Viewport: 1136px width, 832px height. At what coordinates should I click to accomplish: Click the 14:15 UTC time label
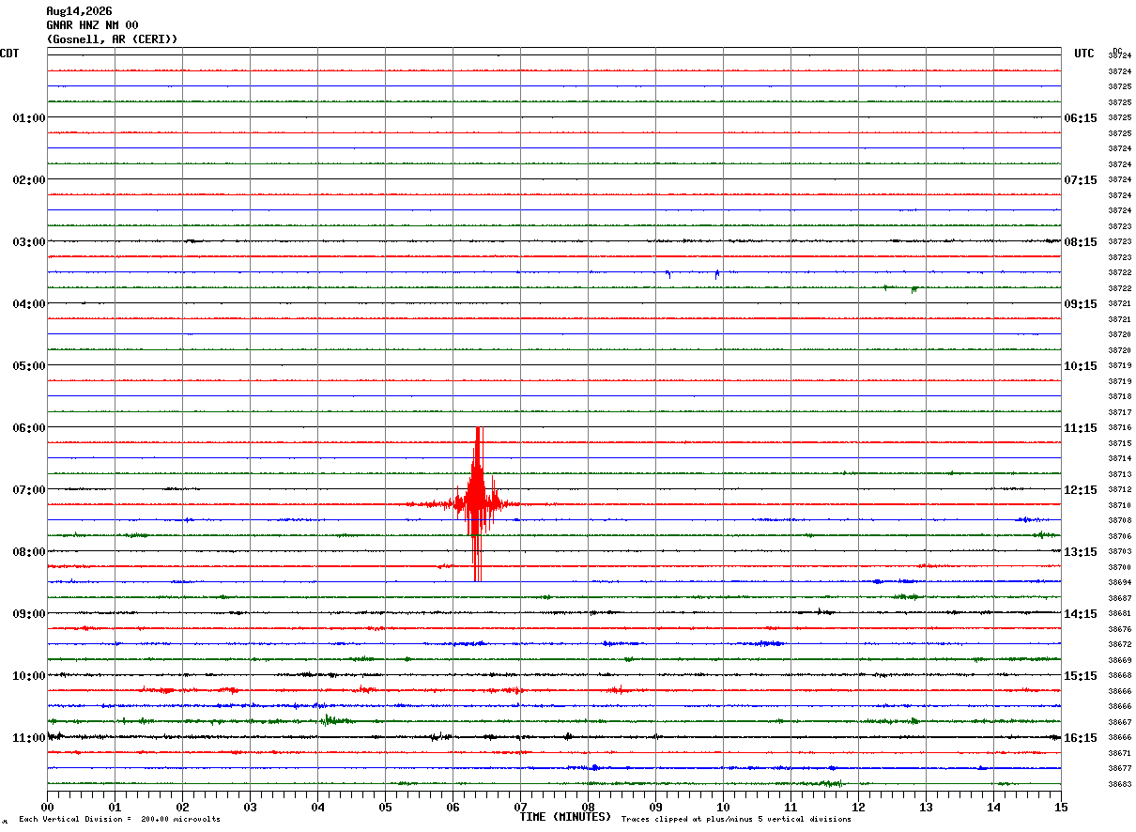point(1080,614)
